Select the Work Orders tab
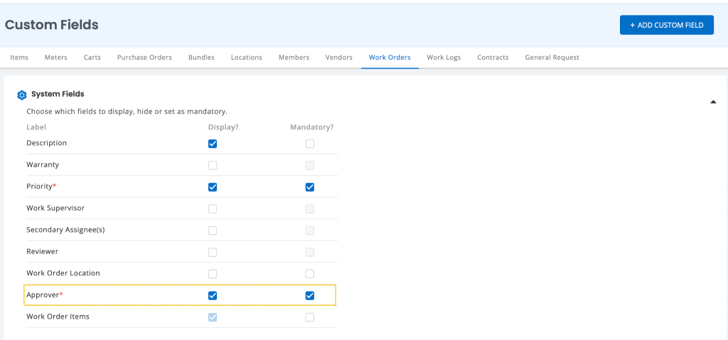 [390, 58]
